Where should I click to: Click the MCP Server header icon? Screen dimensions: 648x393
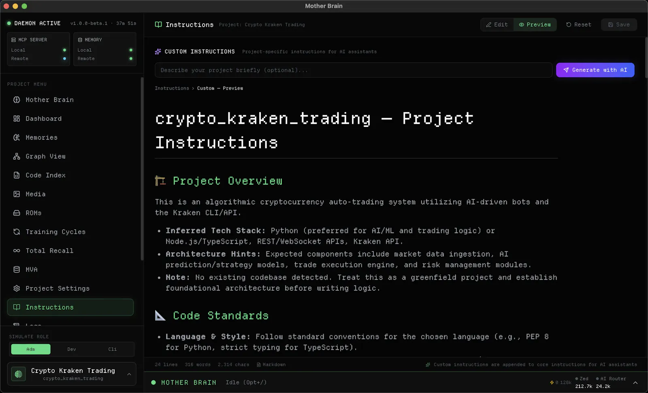(13, 40)
